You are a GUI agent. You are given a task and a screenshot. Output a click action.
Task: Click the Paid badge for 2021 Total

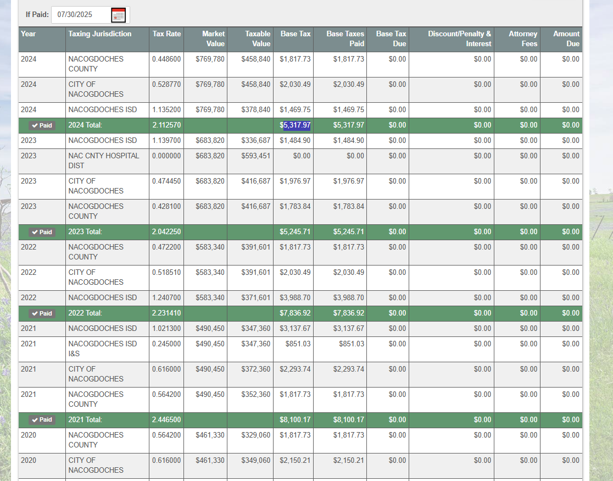click(x=42, y=420)
